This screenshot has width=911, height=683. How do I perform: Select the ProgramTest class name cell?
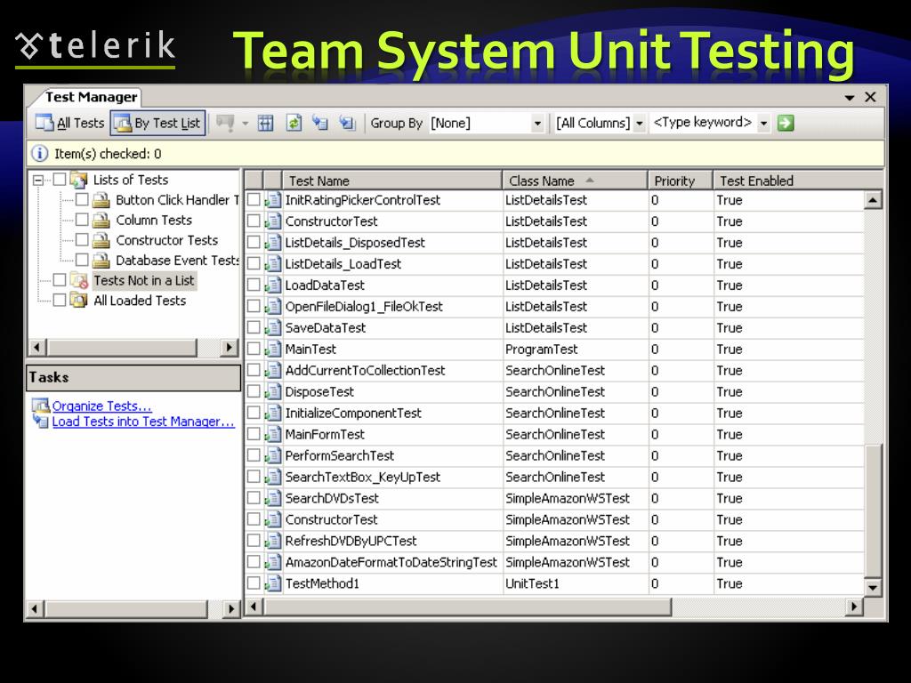[x=542, y=350]
